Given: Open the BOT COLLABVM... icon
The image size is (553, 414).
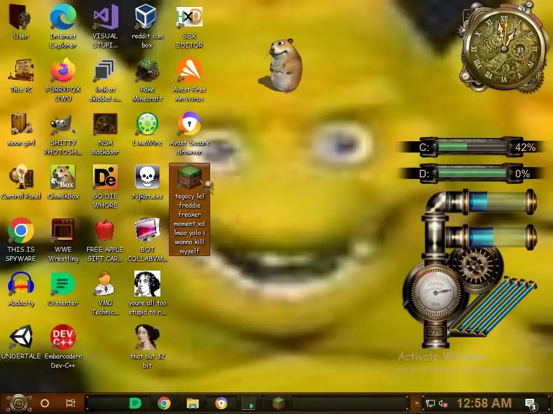Looking at the screenshot, I should pyautogui.click(x=147, y=240).
